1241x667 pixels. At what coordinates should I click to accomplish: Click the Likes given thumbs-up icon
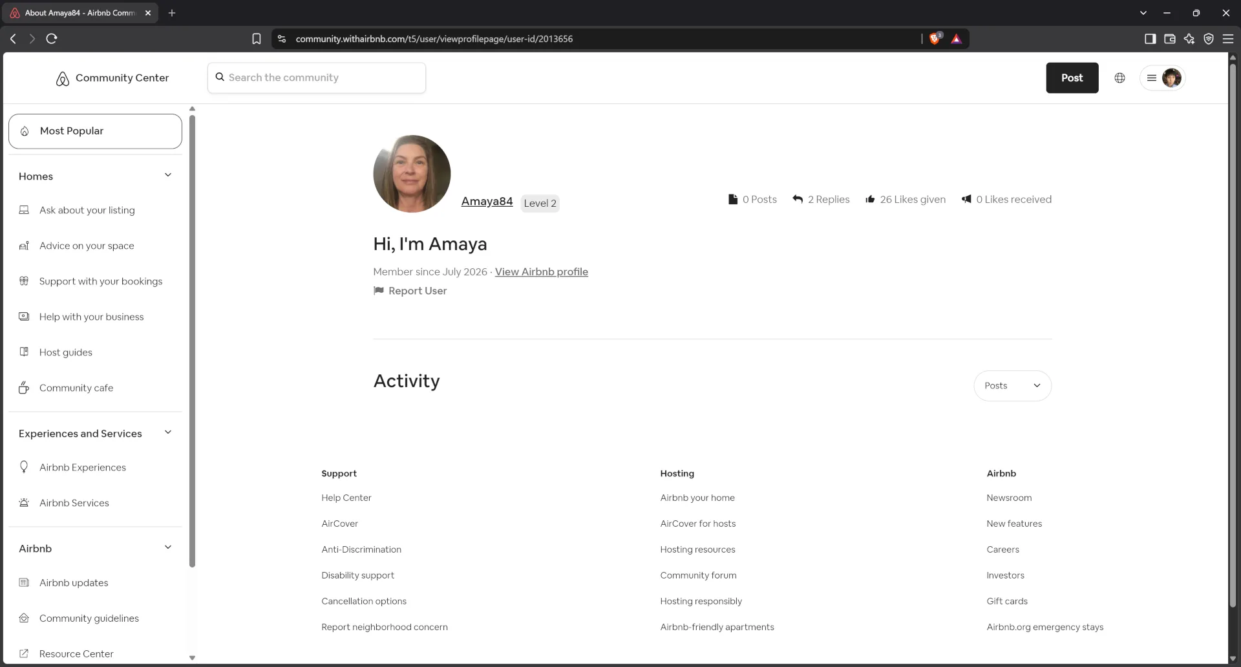tap(870, 199)
